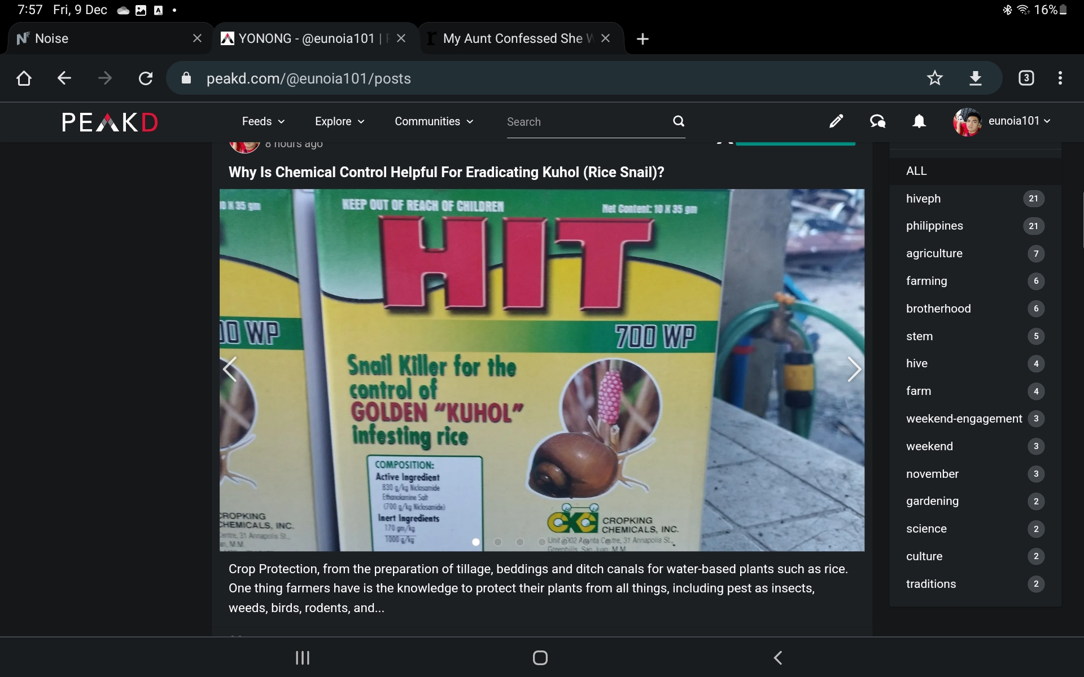Select the second carousel dot indicator
The image size is (1084, 677).
498,542
